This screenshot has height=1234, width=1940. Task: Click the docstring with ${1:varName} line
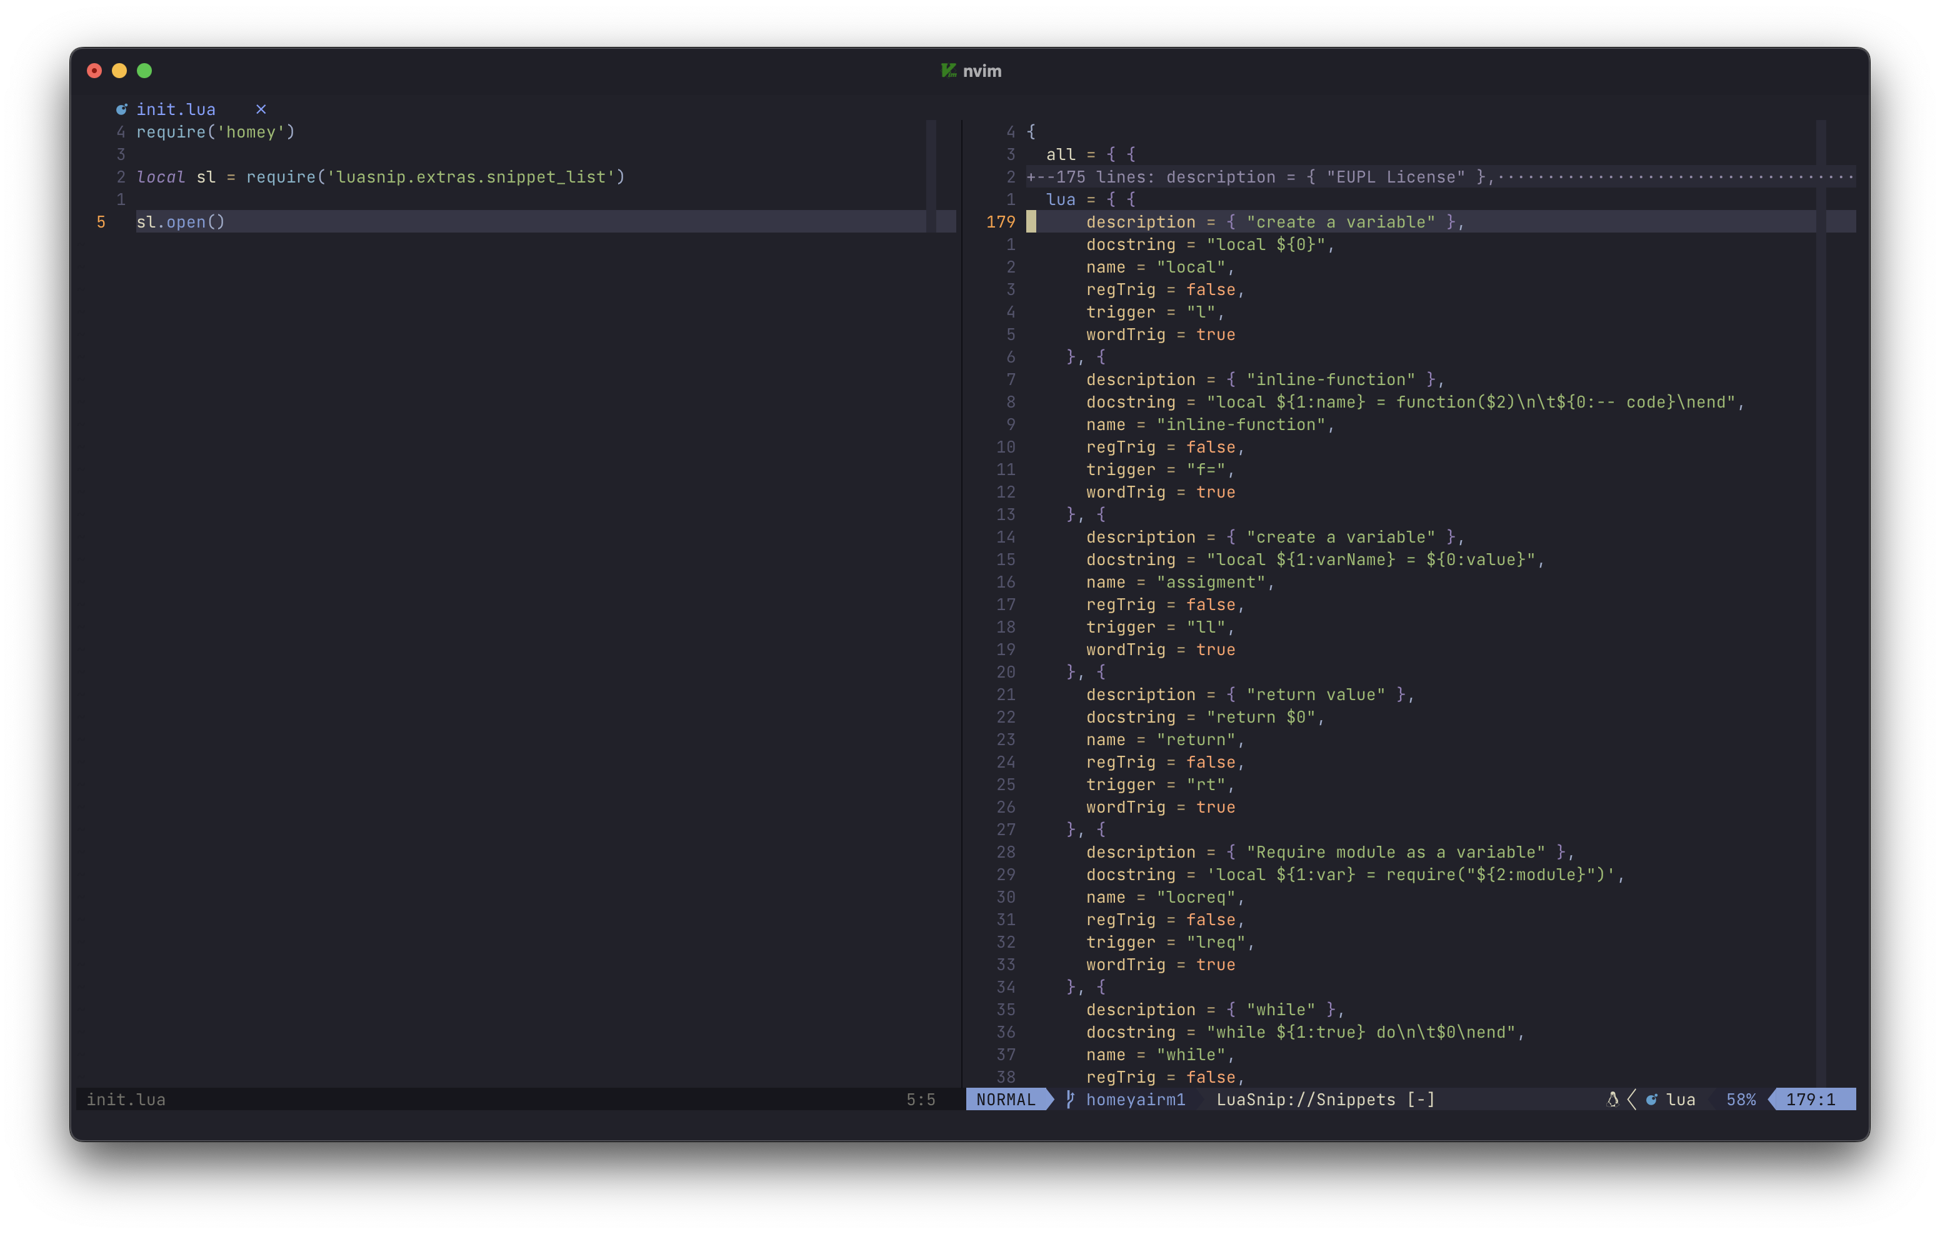click(1316, 559)
